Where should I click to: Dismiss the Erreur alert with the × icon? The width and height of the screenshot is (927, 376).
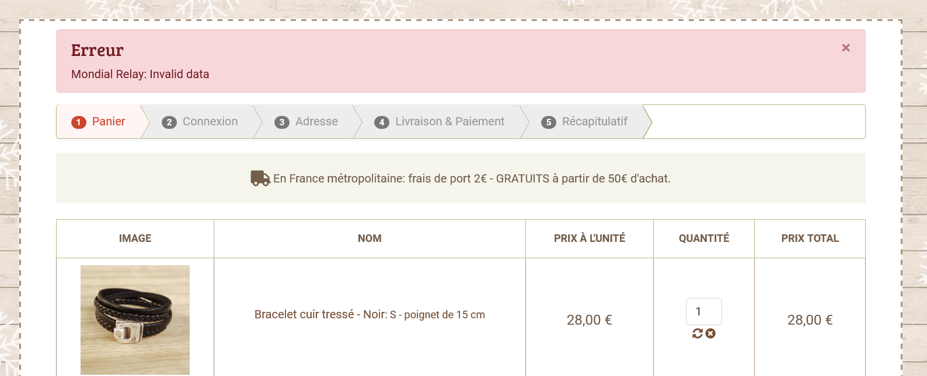click(845, 48)
